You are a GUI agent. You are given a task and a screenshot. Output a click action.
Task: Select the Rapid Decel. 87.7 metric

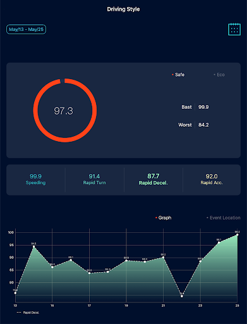point(153,179)
